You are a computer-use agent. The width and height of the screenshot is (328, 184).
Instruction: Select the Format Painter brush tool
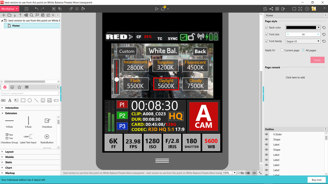[x=71, y=9]
